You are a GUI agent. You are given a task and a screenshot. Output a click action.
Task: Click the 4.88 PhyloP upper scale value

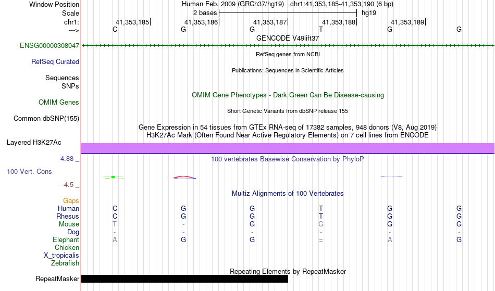(67, 159)
